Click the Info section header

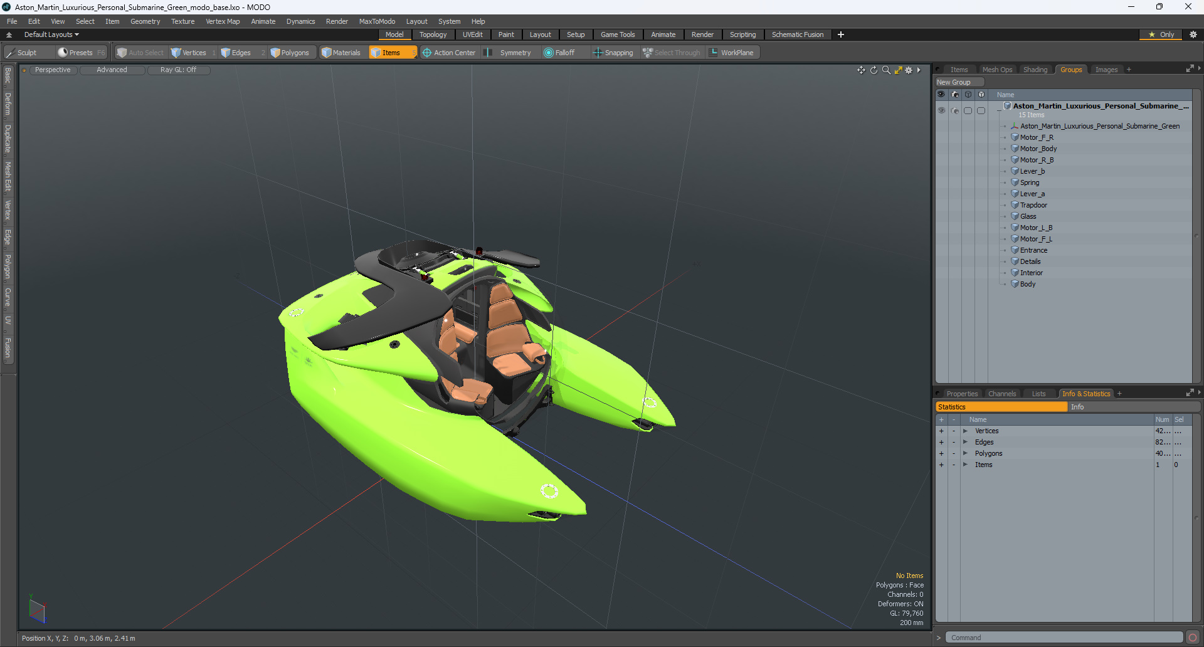(1133, 407)
